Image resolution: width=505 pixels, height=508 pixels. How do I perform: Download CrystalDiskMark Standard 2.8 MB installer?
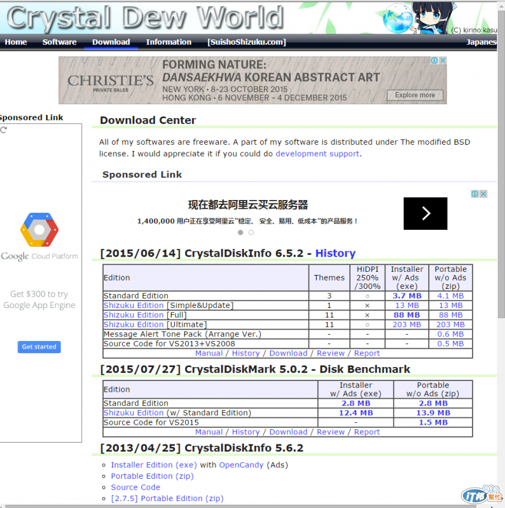356,403
